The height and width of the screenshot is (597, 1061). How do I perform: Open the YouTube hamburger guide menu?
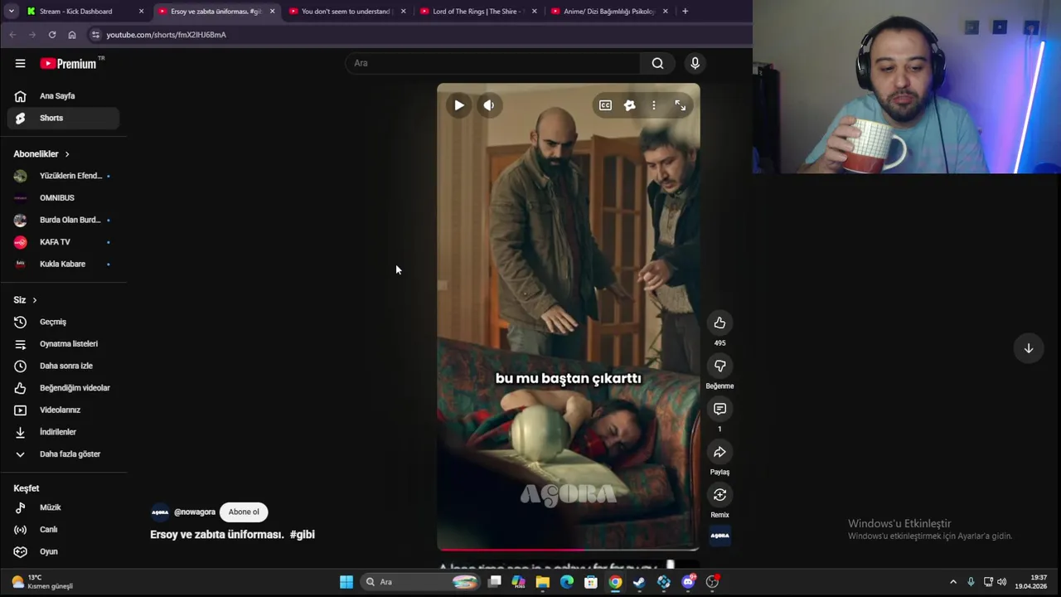20,63
